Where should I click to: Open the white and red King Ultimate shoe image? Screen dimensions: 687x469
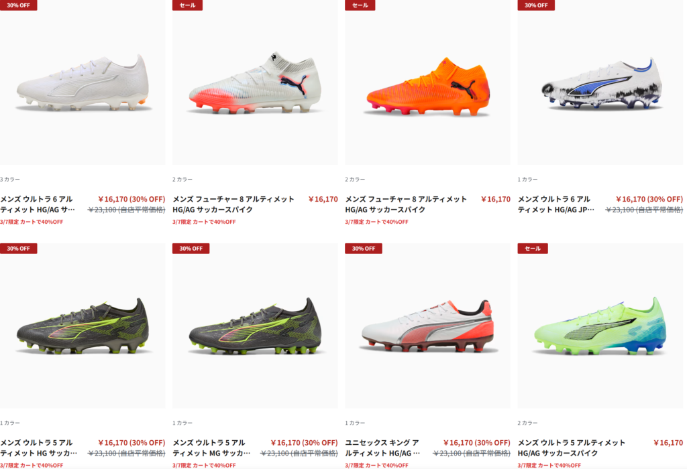point(427,326)
